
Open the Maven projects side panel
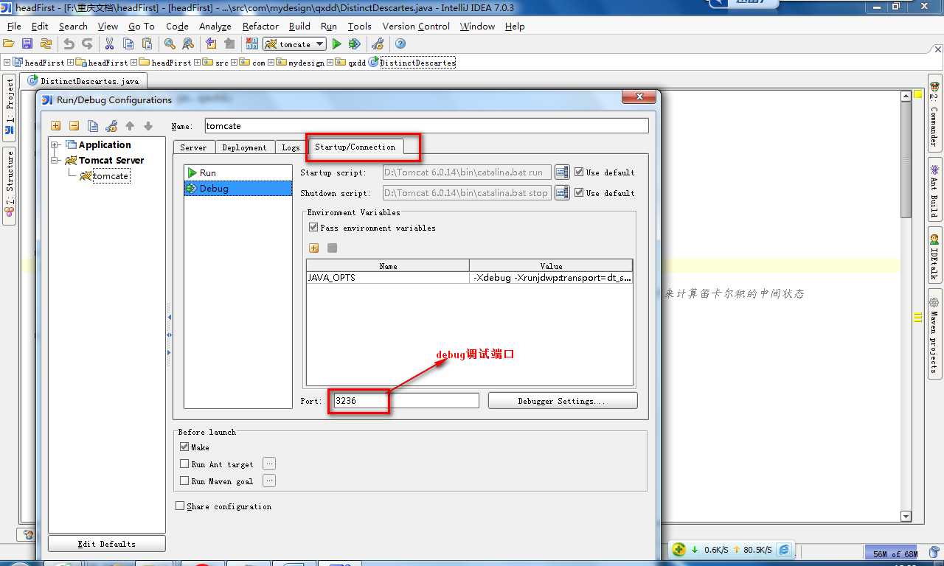click(934, 333)
